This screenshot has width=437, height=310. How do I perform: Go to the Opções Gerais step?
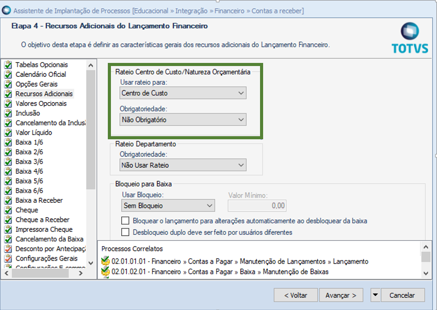click(x=37, y=84)
